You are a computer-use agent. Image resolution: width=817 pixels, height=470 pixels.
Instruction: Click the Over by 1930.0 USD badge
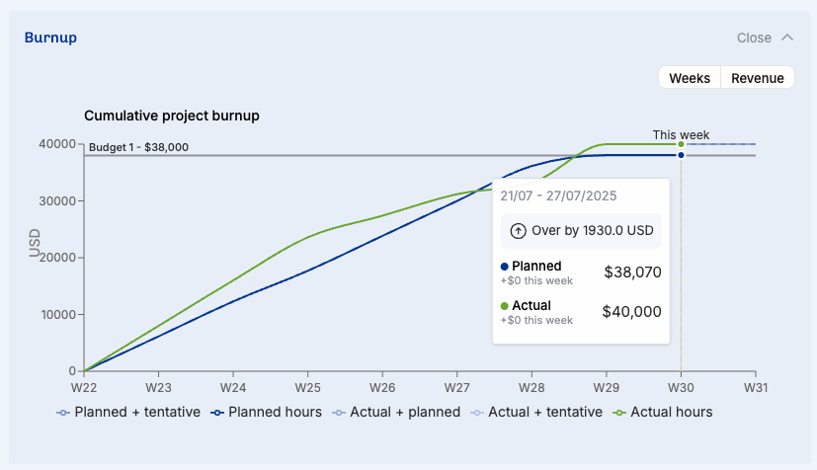[x=581, y=231]
